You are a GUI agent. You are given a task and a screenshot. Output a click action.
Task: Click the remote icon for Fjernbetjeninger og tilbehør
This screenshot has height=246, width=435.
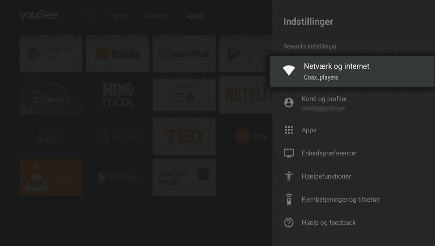coord(289,200)
